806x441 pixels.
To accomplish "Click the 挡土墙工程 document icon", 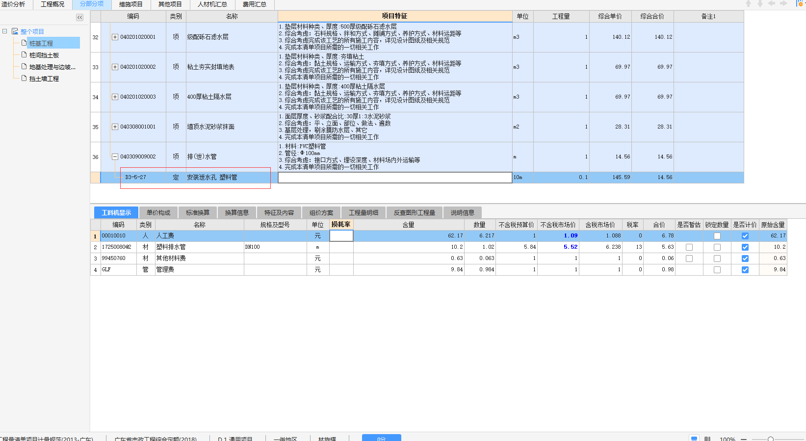I will click(24, 78).
